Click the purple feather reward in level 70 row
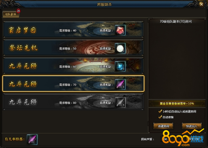Screen dimensions: 208x148 [x=120, y=85]
